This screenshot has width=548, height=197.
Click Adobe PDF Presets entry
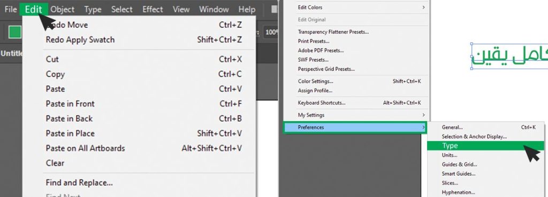coord(321,51)
